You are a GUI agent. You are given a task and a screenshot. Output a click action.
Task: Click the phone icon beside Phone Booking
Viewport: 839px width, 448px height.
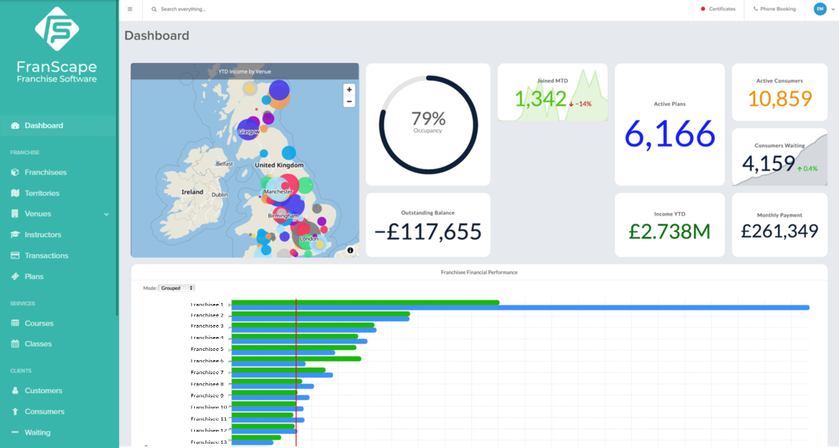pyautogui.click(x=756, y=9)
